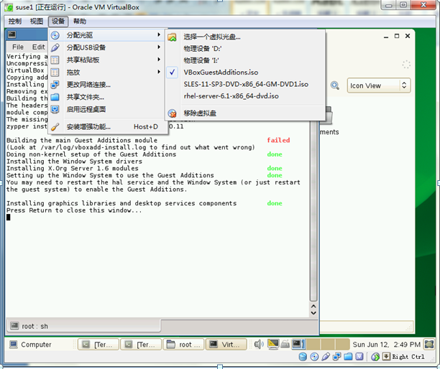Open the 控制 menu in menu bar

coord(15,22)
